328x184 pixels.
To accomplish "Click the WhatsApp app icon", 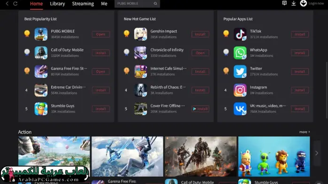I will [x=240, y=53].
